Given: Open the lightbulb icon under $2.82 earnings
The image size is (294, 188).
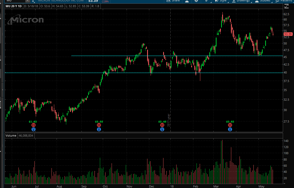Looking at the screenshot, I should [x=230, y=129].
